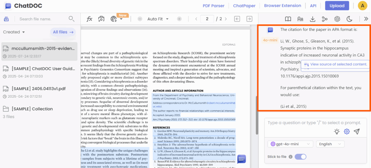Click the 10.1176/appi.ajp.2015.15010069 DOI in chat
The height and width of the screenshot is (168, 371).
click(x=309, y=76)
